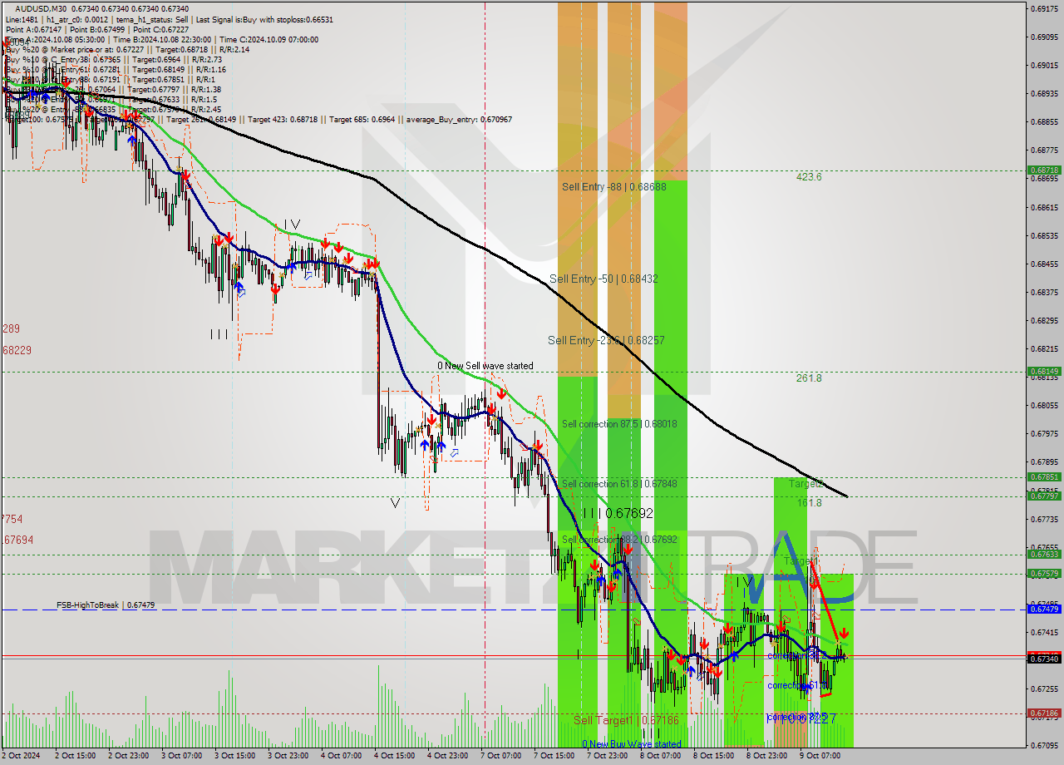Select 'Sell correction 87.5 | 0.68018' label
This screenshot has width=1064, height=765.
pyautogui.click(x=619, y=423)
